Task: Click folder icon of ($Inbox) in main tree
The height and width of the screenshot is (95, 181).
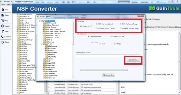Action: [x=20, y=21]
